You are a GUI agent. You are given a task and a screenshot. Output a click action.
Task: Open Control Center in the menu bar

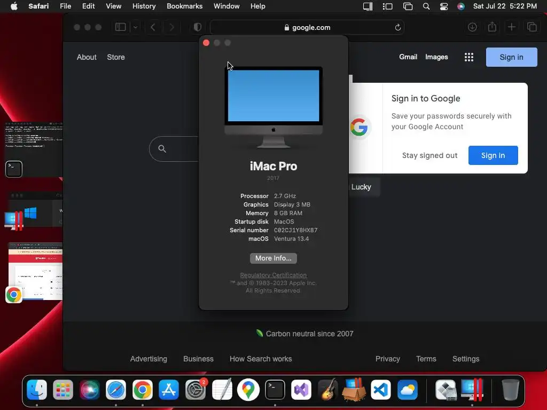pos(444,6)
